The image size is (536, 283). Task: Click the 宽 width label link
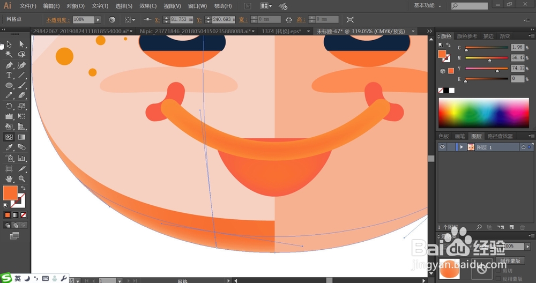243,20
